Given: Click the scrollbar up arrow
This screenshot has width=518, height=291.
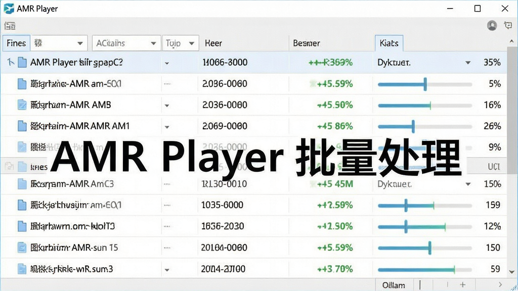Looking at the screenshot, I should [512, 41].
